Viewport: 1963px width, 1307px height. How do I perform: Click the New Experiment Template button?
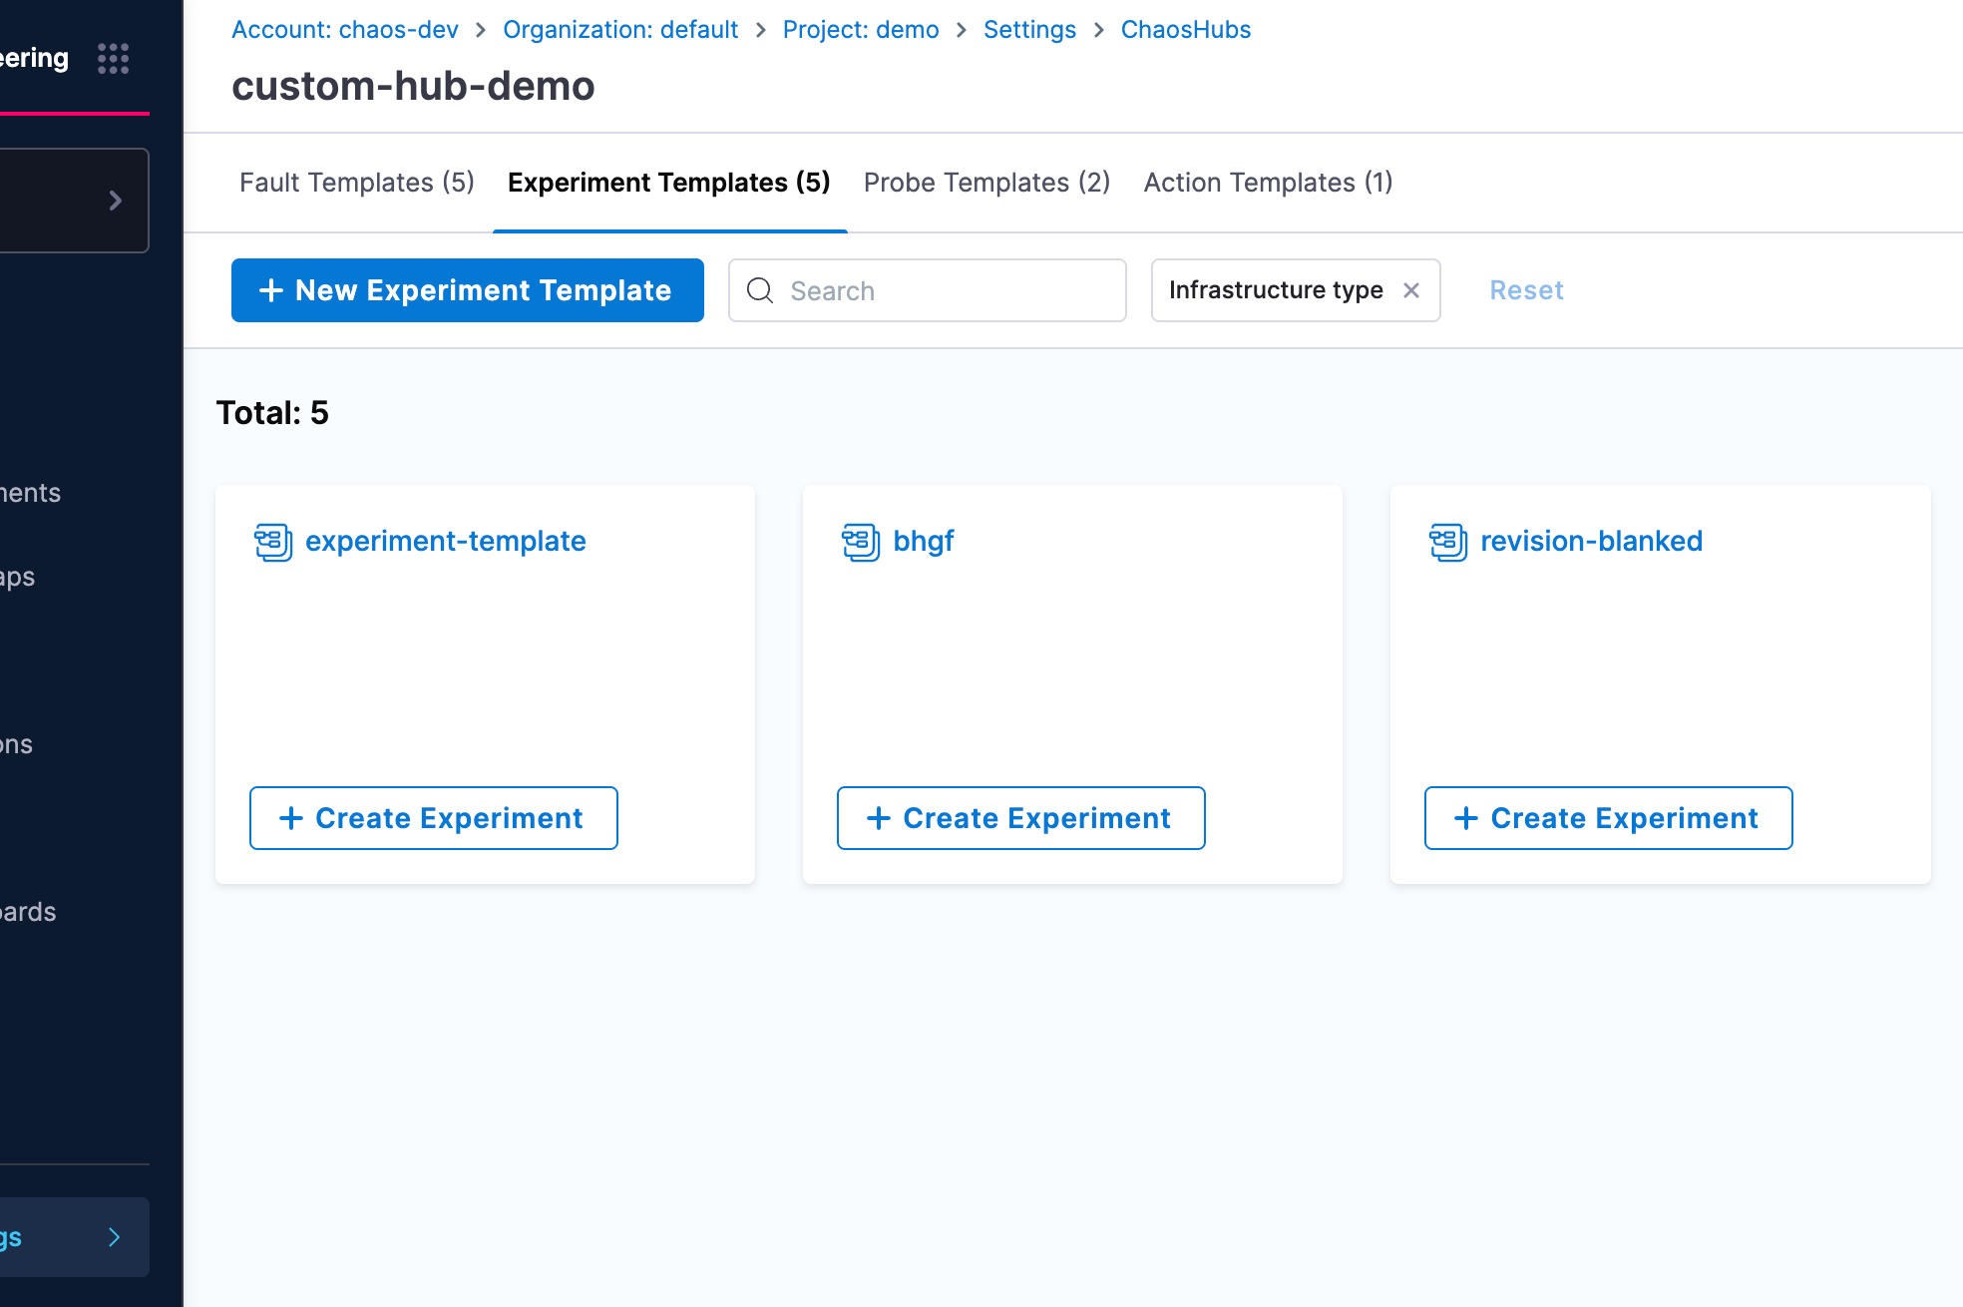[467, 290]
